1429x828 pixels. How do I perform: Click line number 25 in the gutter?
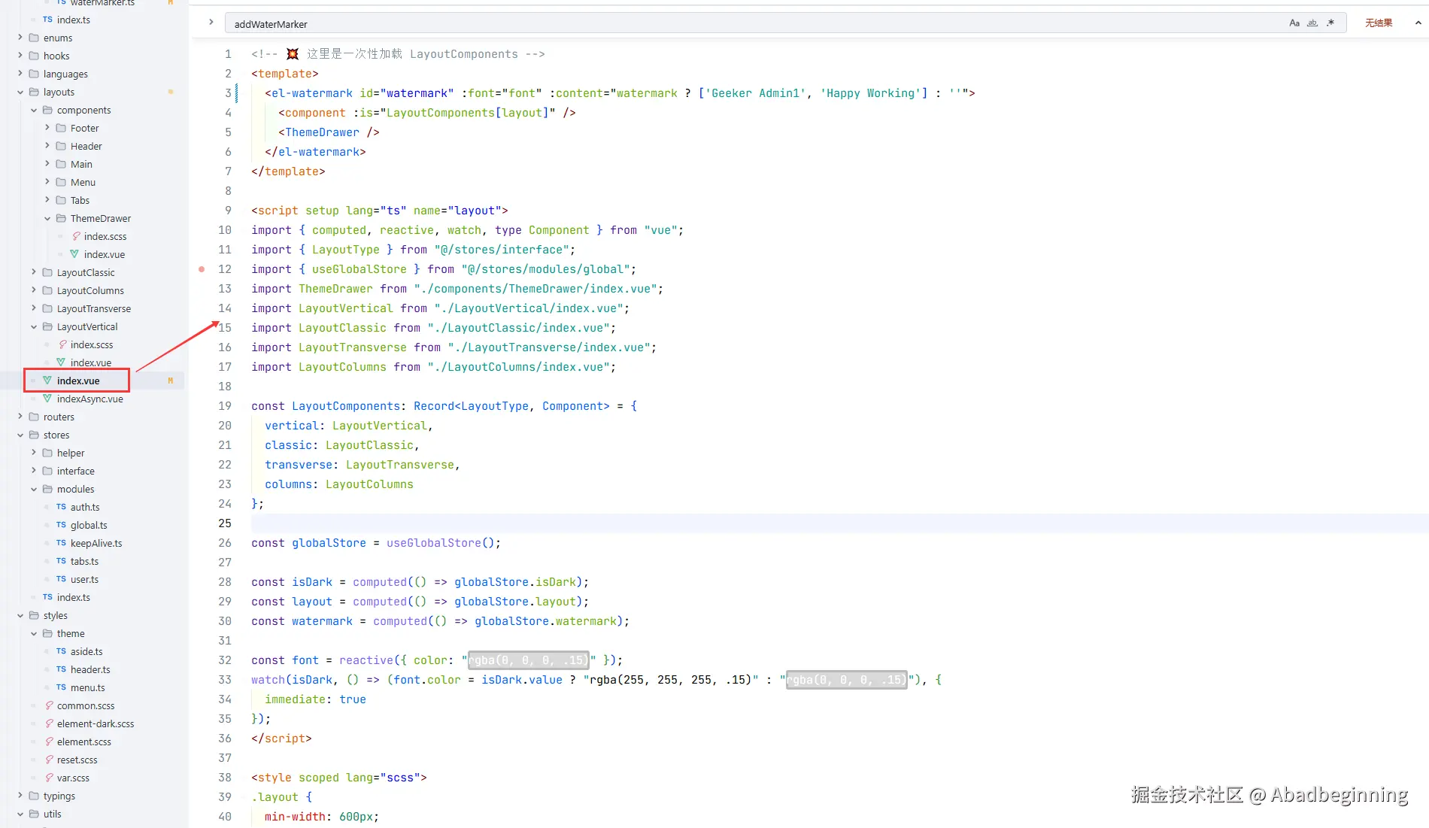pyautogui.click(x=225, y=523)
